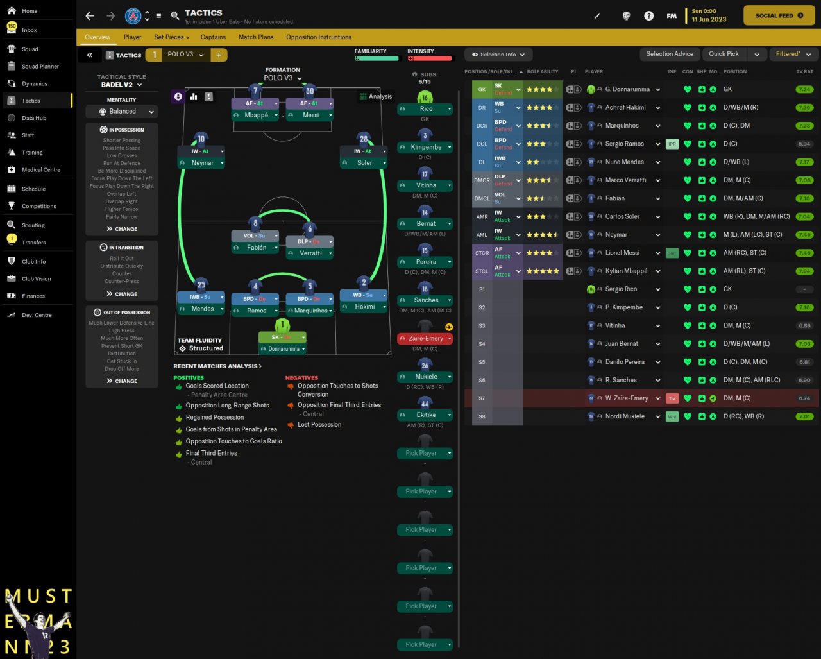Viewport: 821px width, 659px height.
Task: Open the help question mark icon
Action: 648,16
